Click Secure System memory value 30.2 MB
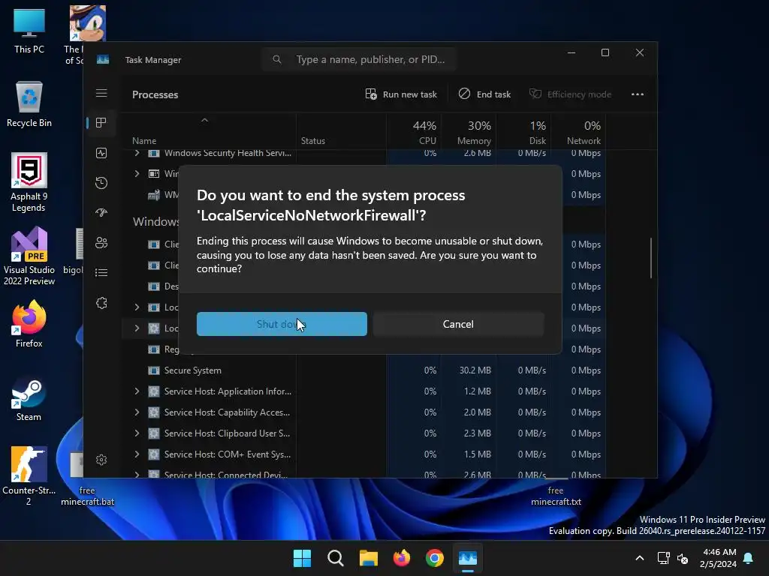Image resolution: width=769 pixels, height=576 pixels. click(475, 370)
